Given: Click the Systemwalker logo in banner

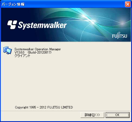Looking at the screenshot, I should [37, 25].
